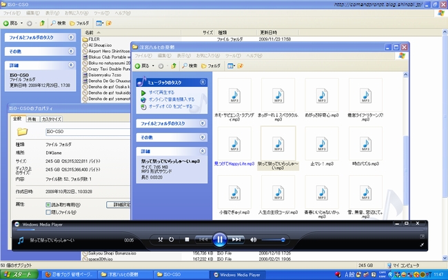Screen dimensions: 448x280
Task: Expand その他 panel in front music window
Action: pyautogui.click(x=202, y=137)
